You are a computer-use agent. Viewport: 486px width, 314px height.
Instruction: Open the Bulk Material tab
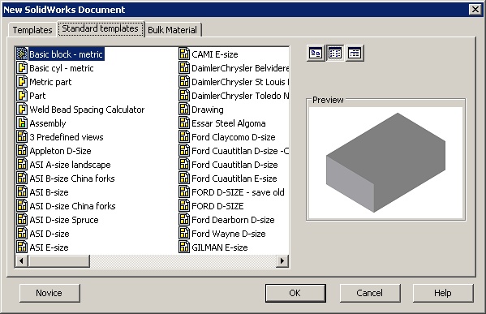172,30
